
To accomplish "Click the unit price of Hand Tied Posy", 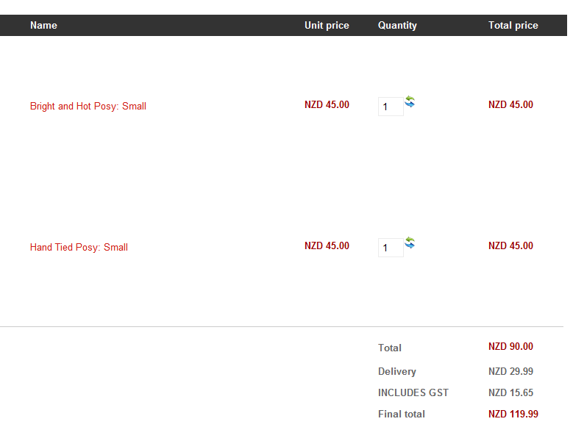I will pyautogui.click(x=327, y=245).
